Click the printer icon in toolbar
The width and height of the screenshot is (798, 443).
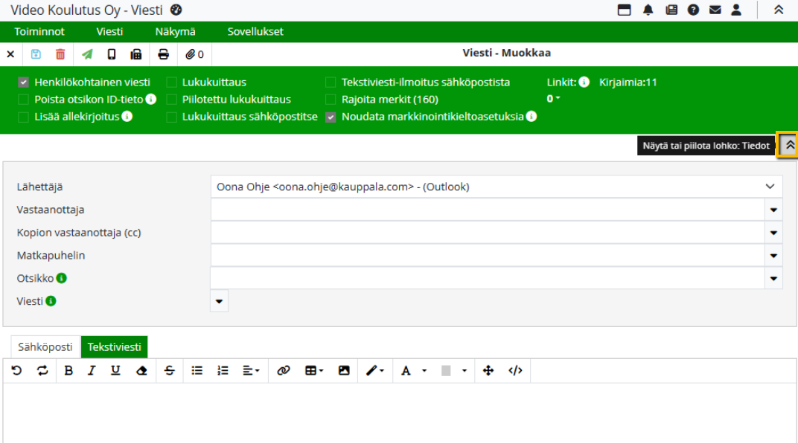click(164, 54)
